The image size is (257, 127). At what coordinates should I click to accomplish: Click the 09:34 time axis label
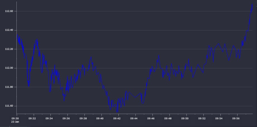click(x=49, y=118)
